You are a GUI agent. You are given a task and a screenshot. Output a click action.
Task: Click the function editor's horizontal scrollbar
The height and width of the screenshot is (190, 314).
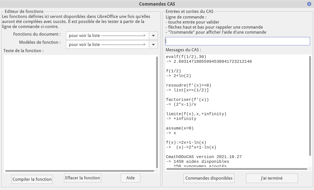[x=80, y=171]
